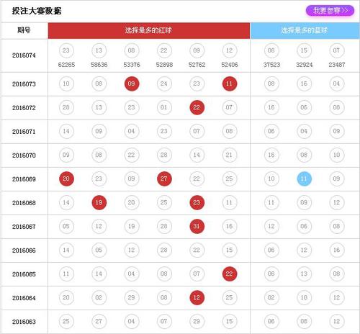Click red ball 09 in row 2016073
Screen dimensions: 360x334
pos(132,83)
